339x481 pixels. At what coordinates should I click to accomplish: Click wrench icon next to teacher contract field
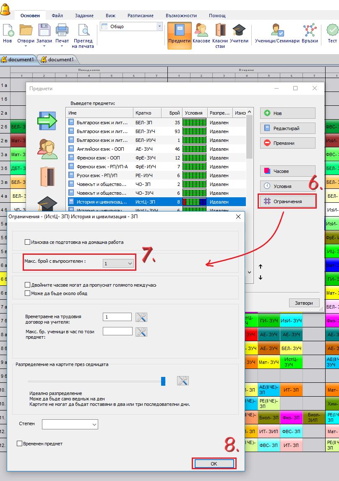click(x=141, y=317)
